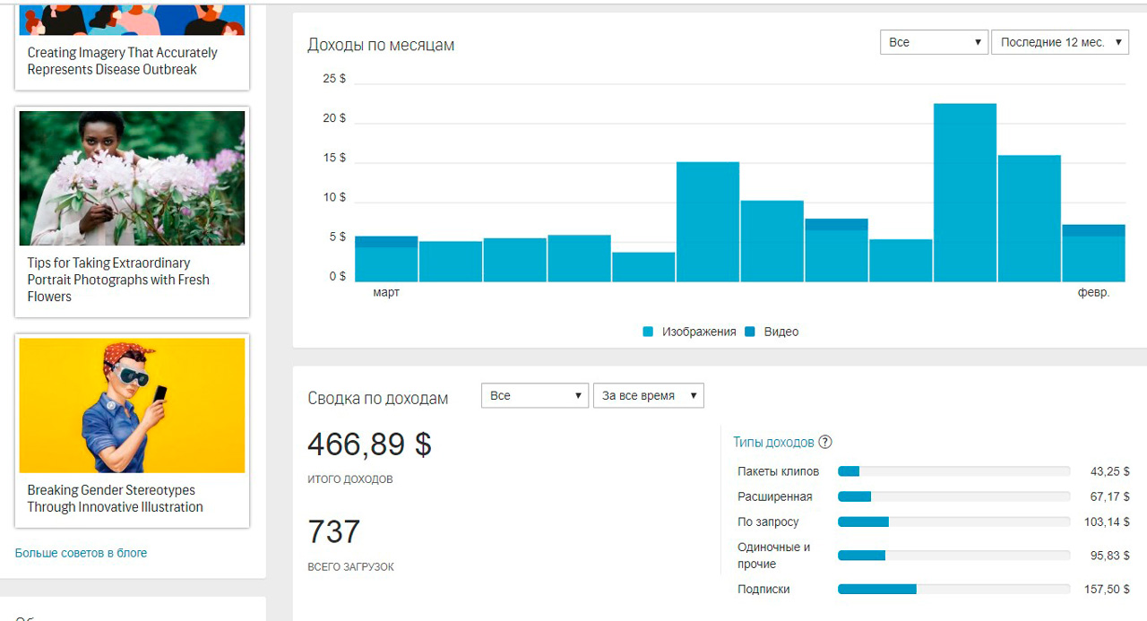Click the yellow illustration of woman with phone
The image size is (1147, 621).
132,405
